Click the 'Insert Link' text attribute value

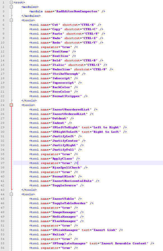tap(104, 230)
